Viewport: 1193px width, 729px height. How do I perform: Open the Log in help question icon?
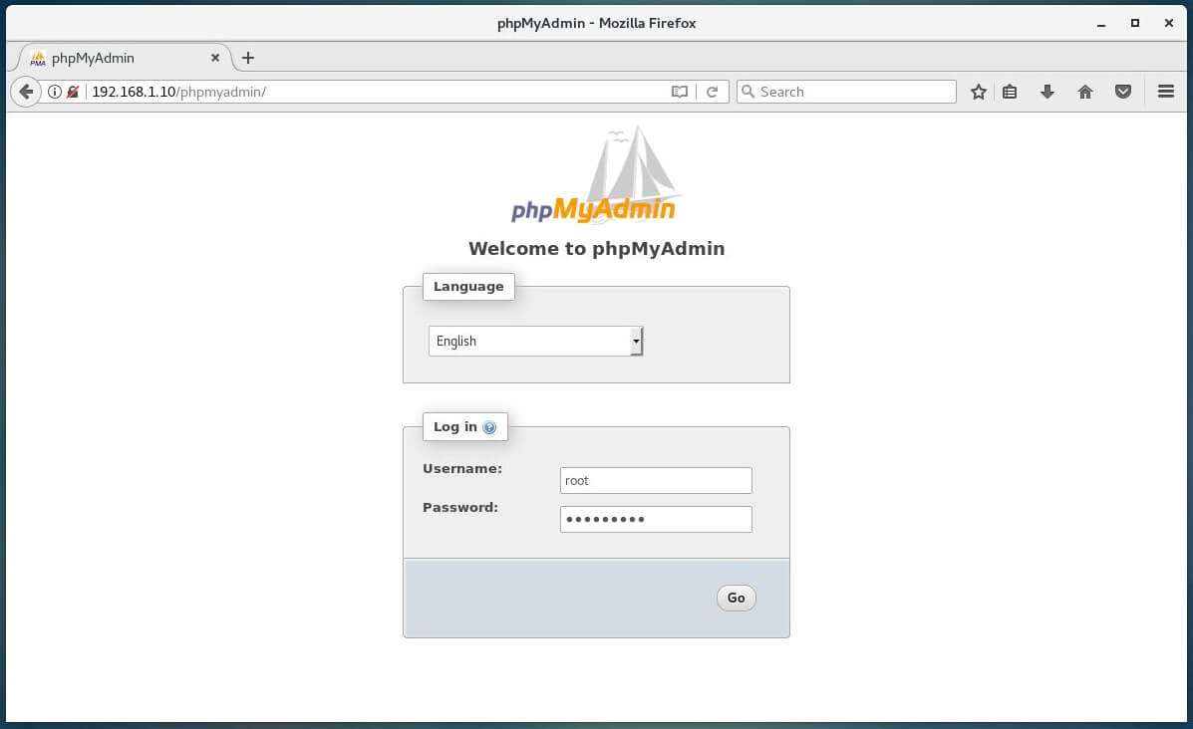(489, 427)
